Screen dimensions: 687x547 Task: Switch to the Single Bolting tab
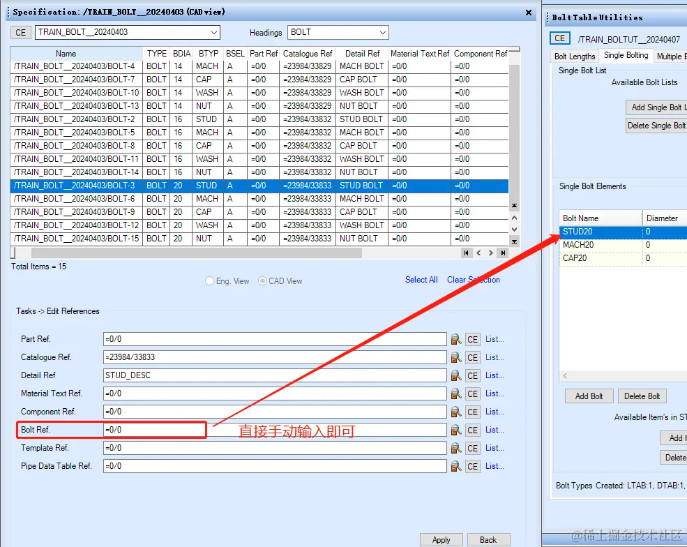click(626, 55)
